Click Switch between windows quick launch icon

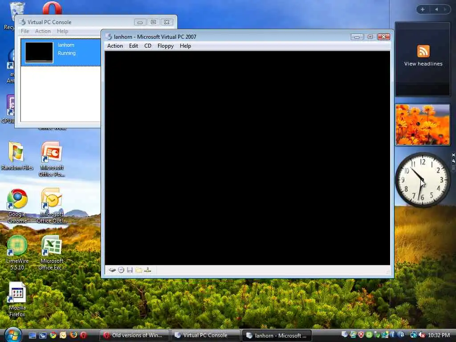point(43,335)
